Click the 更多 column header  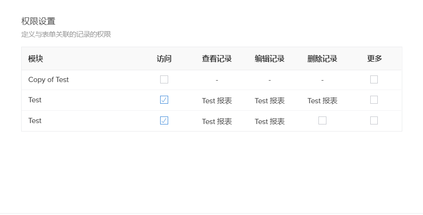point(374,59)
